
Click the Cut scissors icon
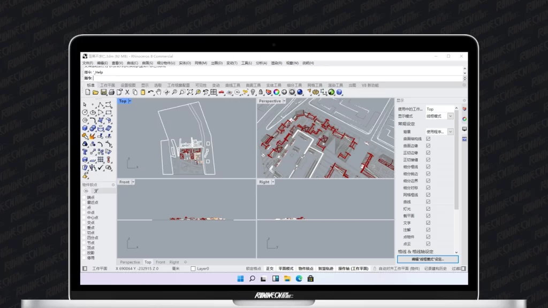click(x=127, y=92)
